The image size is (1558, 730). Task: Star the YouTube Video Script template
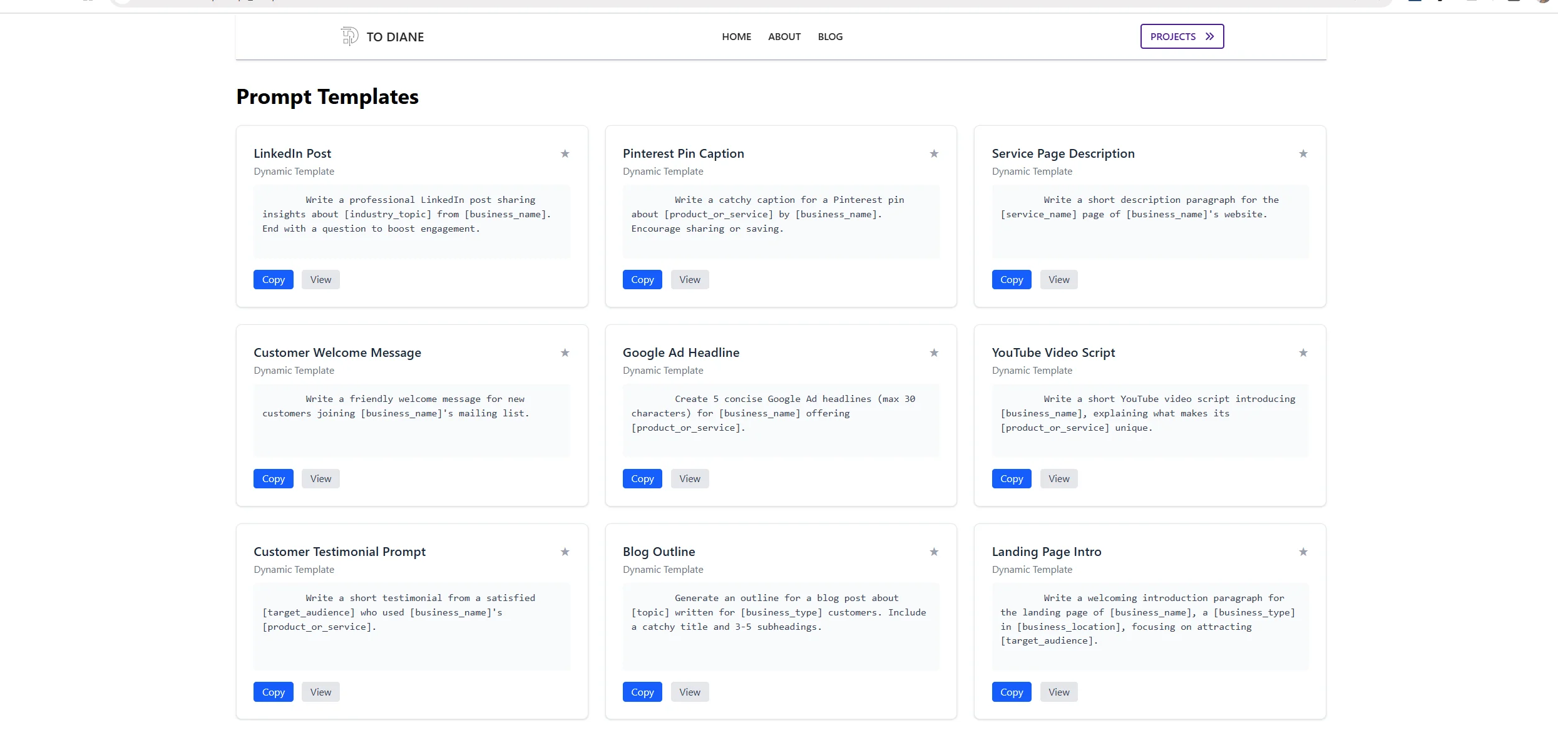1303,352
